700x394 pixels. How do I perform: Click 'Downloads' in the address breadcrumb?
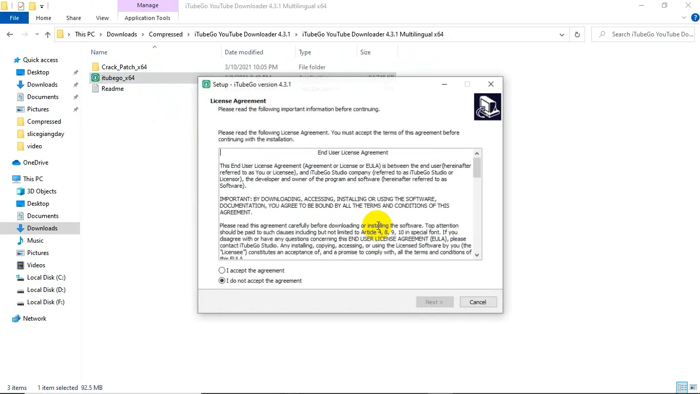pyautogui.click(x=122, y=34)
